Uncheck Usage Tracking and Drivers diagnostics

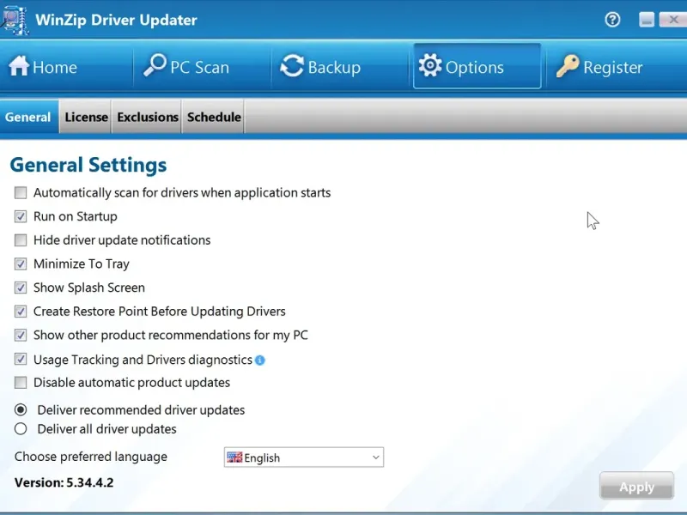(x=21, y=359)
